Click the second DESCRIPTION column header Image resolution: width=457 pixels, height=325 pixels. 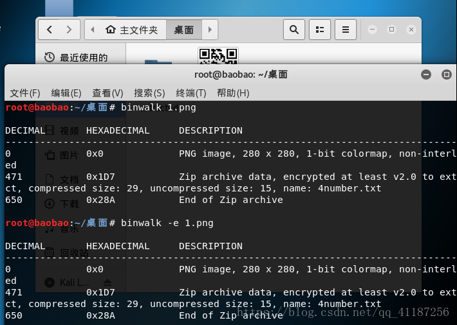tap(210, 246)
